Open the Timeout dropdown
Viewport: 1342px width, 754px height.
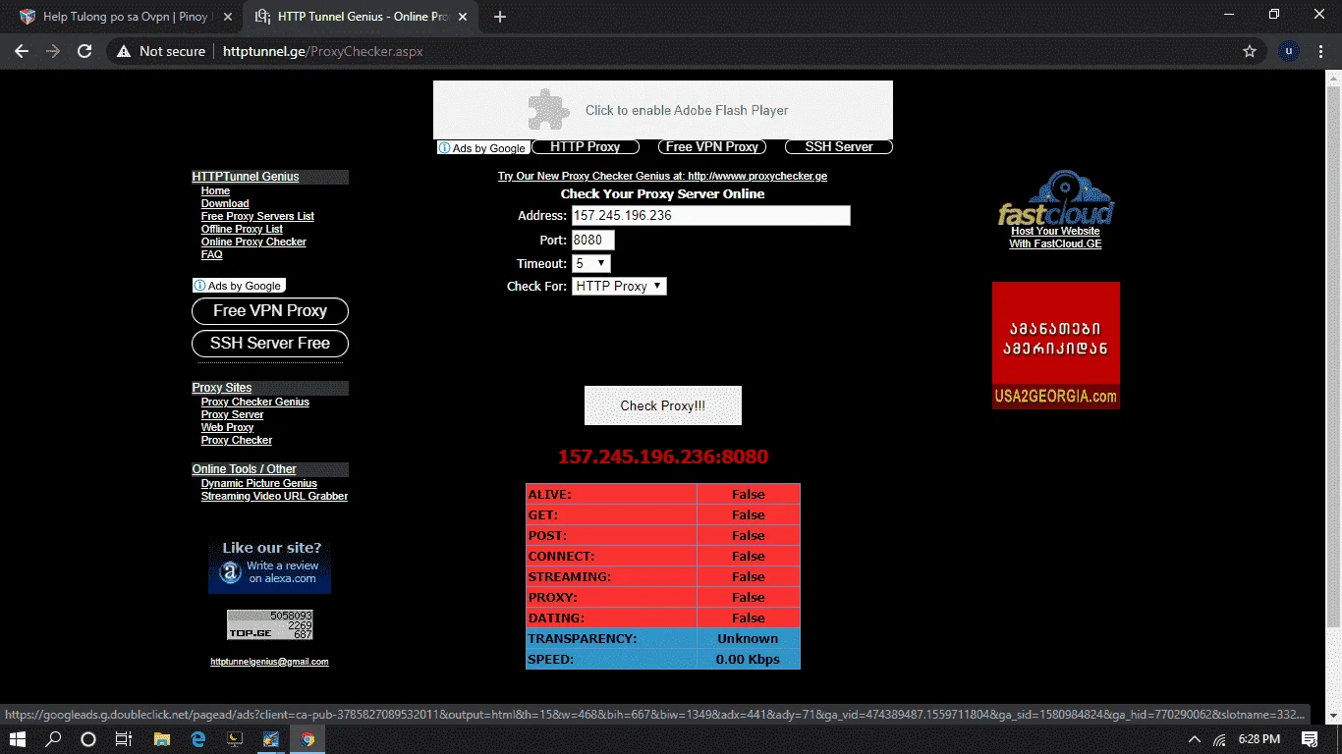click(591, 263)
